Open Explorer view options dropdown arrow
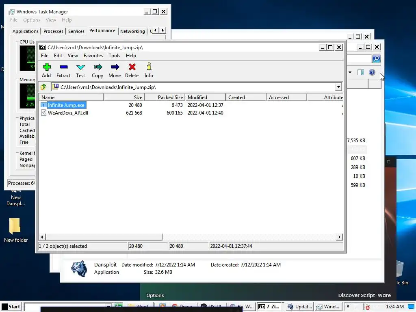Viewport: 416px width, 312px height. click(x=350, y=72)
